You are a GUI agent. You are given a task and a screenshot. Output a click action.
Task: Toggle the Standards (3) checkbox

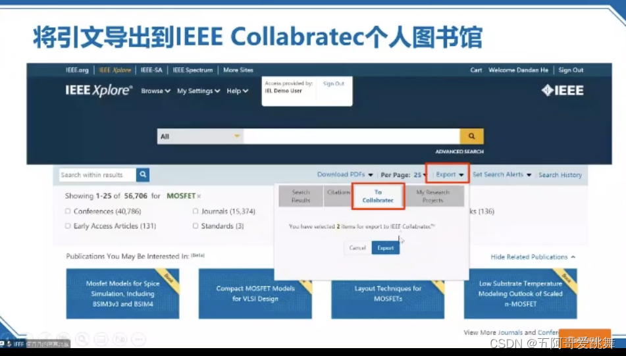(x=196, y=226)
